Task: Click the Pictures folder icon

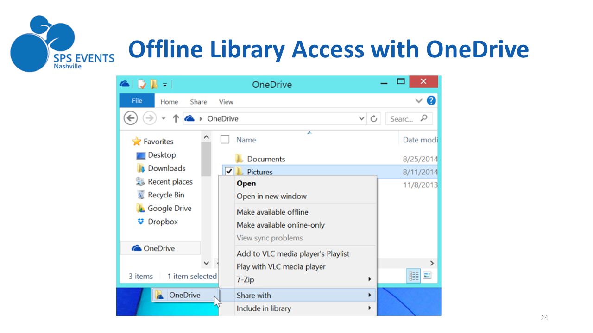Action: point(239,172)
